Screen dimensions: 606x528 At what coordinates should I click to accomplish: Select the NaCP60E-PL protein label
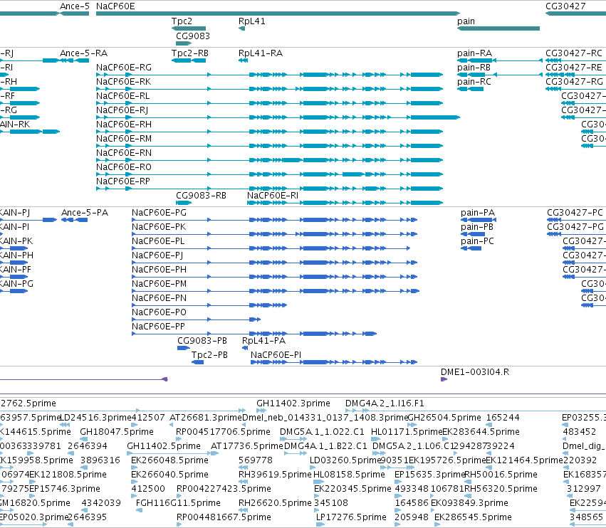(159, 241)
